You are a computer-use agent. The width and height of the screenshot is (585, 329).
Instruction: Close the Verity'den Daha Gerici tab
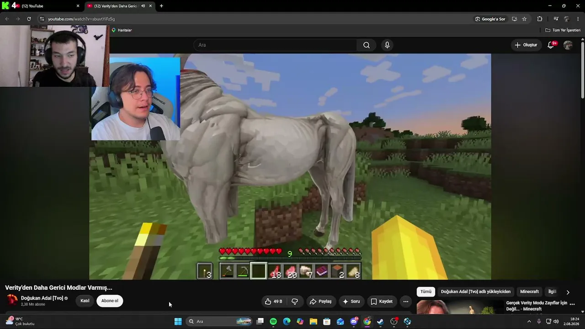point(150,6)
